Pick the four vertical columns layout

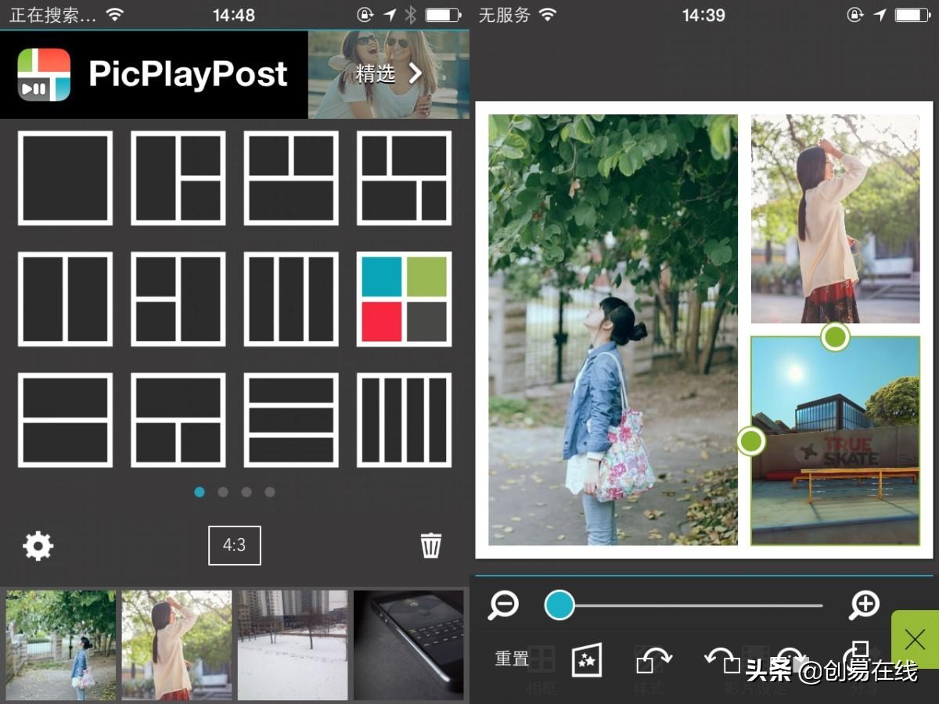405,420
